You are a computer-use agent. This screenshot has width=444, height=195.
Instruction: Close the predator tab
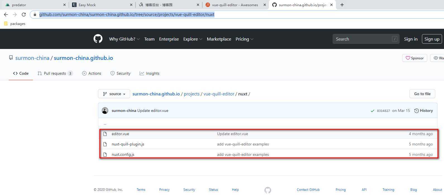pyautogui.click(x=65, y=5)
